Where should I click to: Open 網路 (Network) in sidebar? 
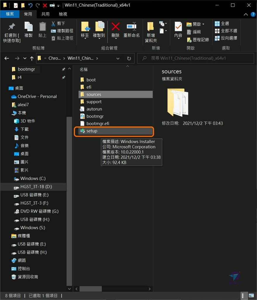tap(19, 260)
